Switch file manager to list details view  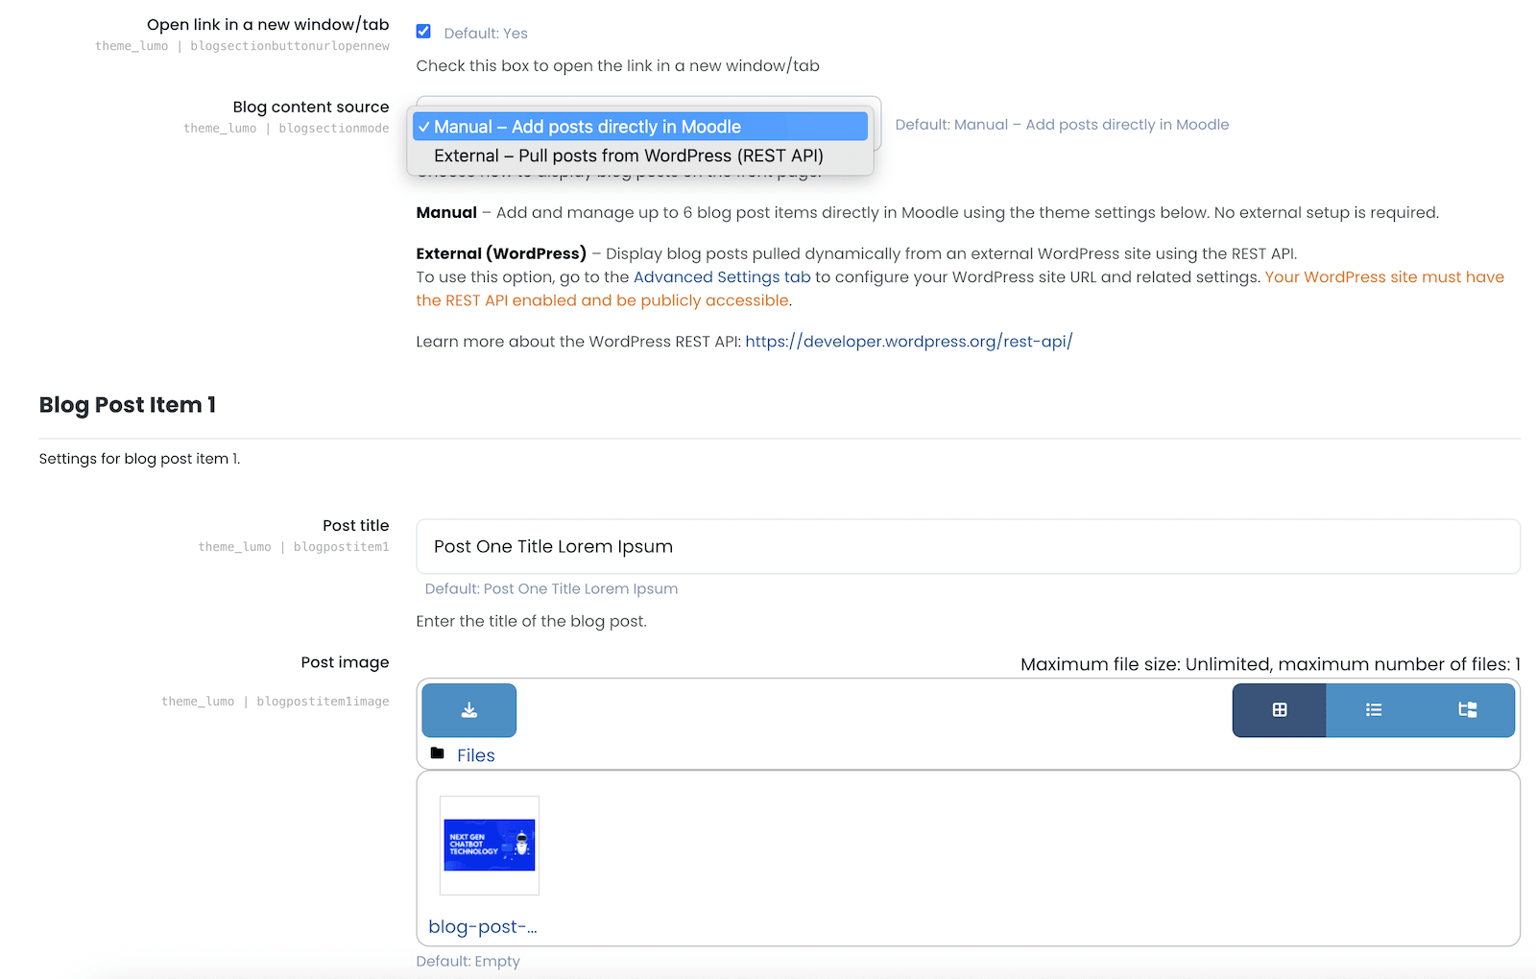tap(1374, 710)
